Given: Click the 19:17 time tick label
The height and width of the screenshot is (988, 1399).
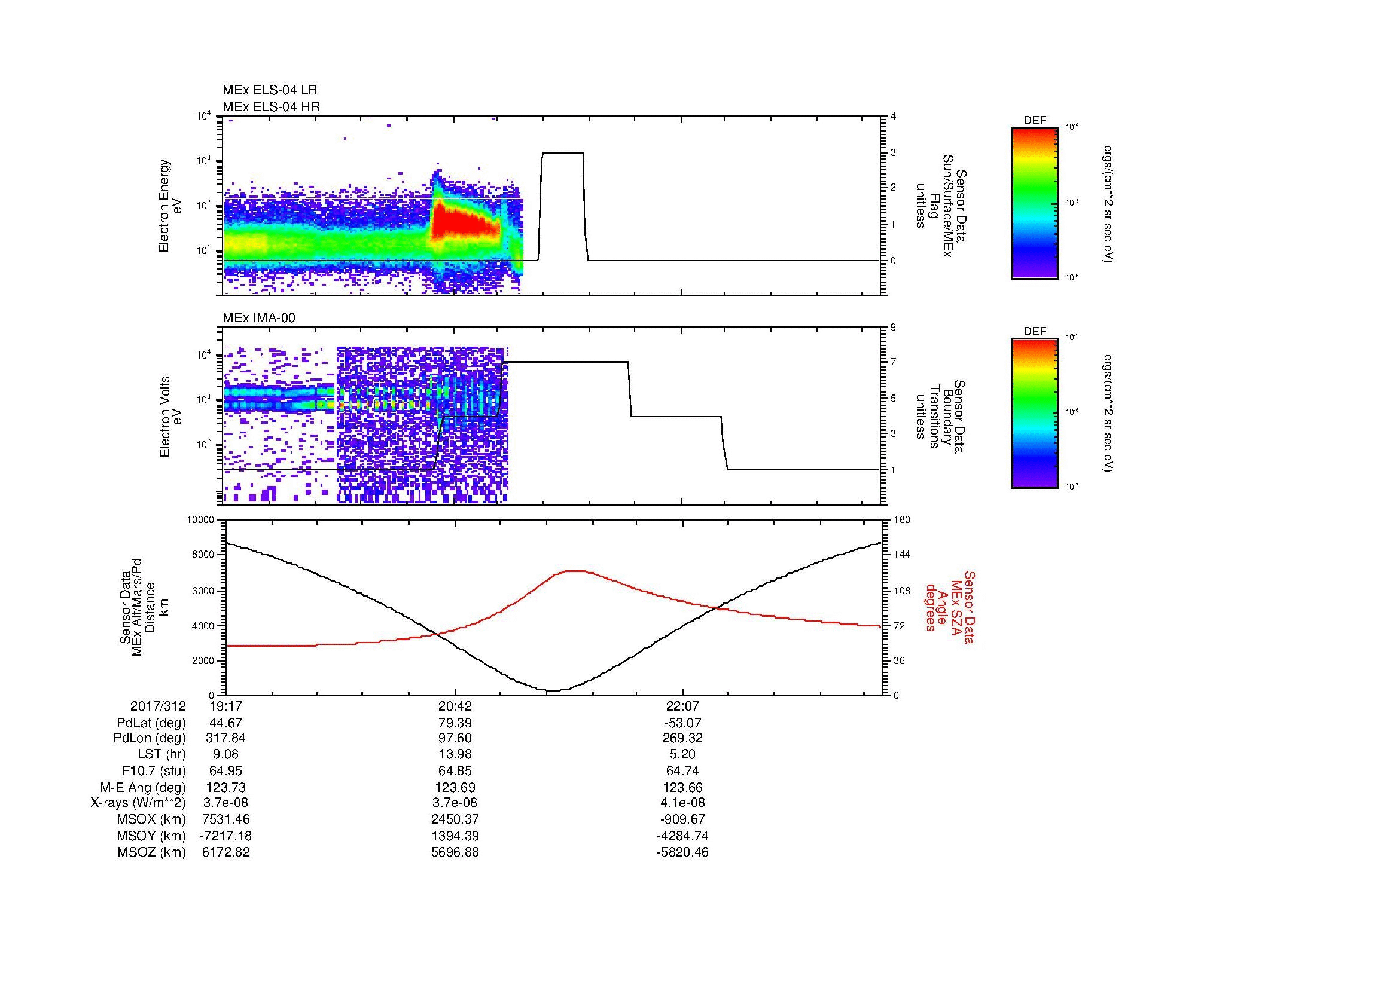Looking at the screenshot, I should click(226, 706).
